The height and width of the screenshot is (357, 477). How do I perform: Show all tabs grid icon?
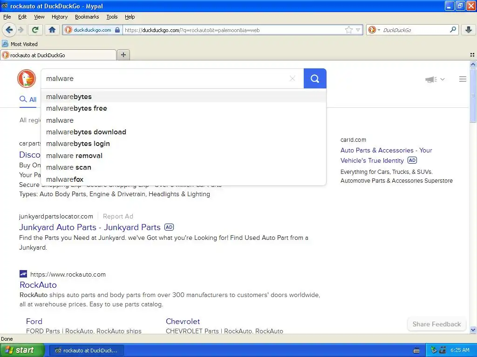[472, 55]
